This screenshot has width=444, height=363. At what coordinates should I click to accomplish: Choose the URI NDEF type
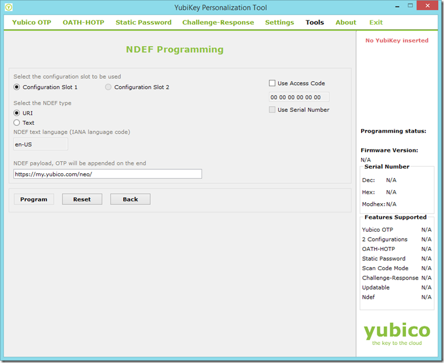coord(17,113)
